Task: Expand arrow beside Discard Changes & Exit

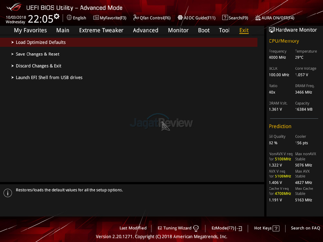Action: pos(12,66)
